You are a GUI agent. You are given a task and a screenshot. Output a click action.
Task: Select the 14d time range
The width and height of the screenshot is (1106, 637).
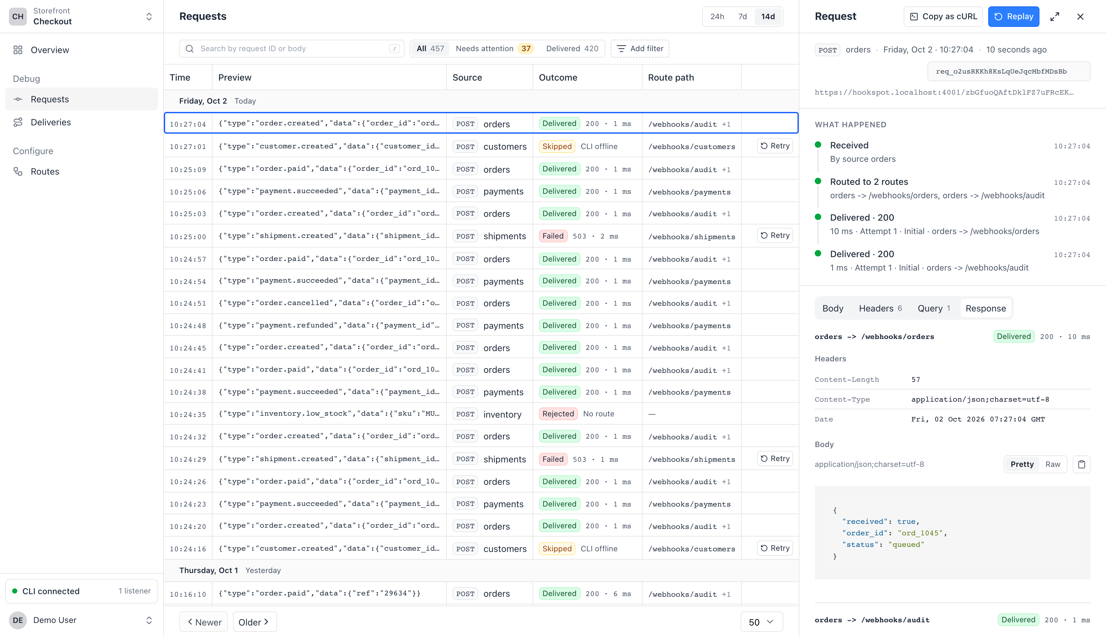767,17
